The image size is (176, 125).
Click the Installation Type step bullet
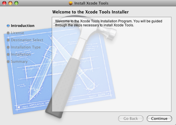click(x=8, y=47)
